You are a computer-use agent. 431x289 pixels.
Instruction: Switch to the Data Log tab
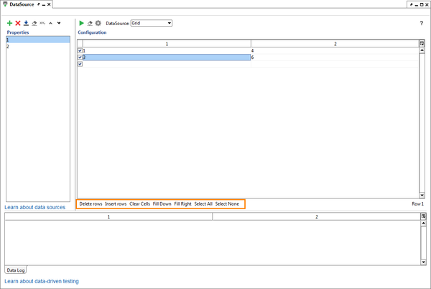[15, 270]
